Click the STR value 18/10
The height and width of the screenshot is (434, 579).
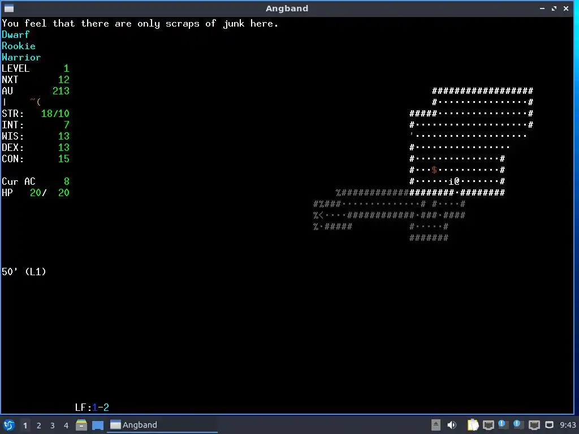pos(55,114)
